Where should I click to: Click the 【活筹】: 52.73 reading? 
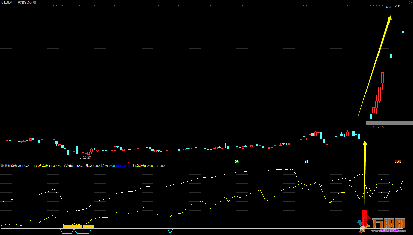74,166
